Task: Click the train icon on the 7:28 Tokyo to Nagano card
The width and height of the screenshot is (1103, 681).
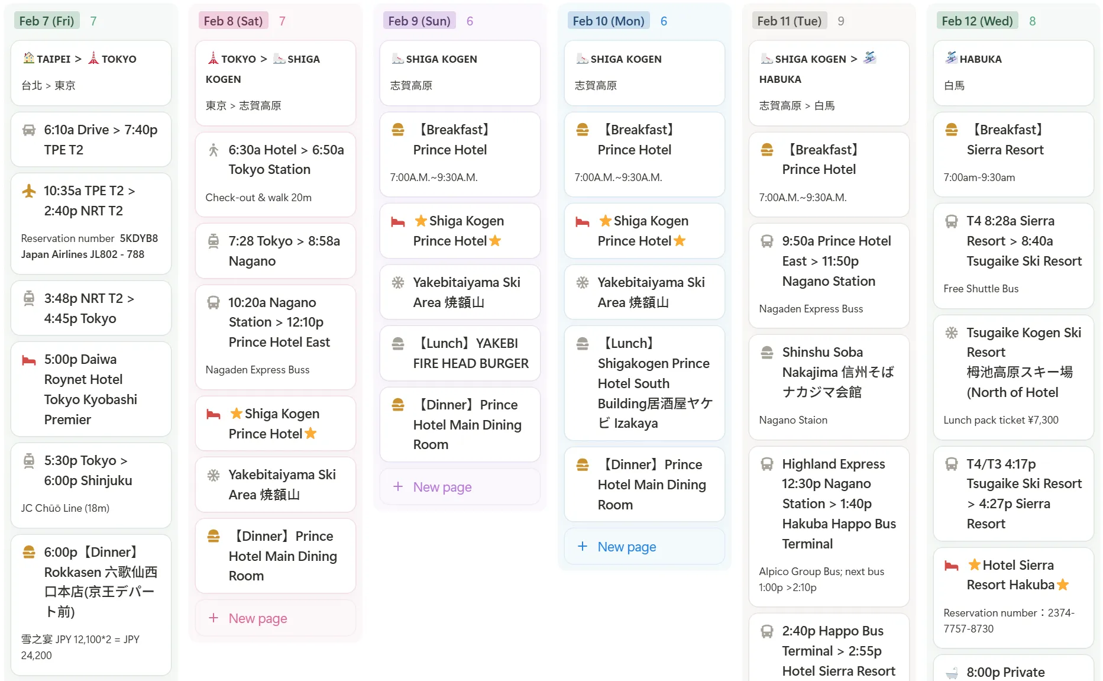Action: click(214, 241)
